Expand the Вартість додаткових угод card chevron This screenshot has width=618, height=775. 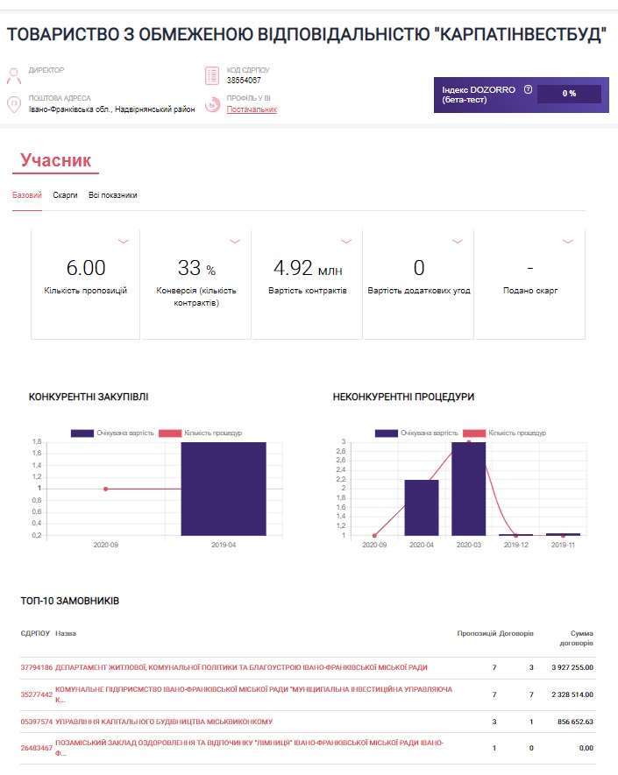pyautogui.click(x=458, y=242)
